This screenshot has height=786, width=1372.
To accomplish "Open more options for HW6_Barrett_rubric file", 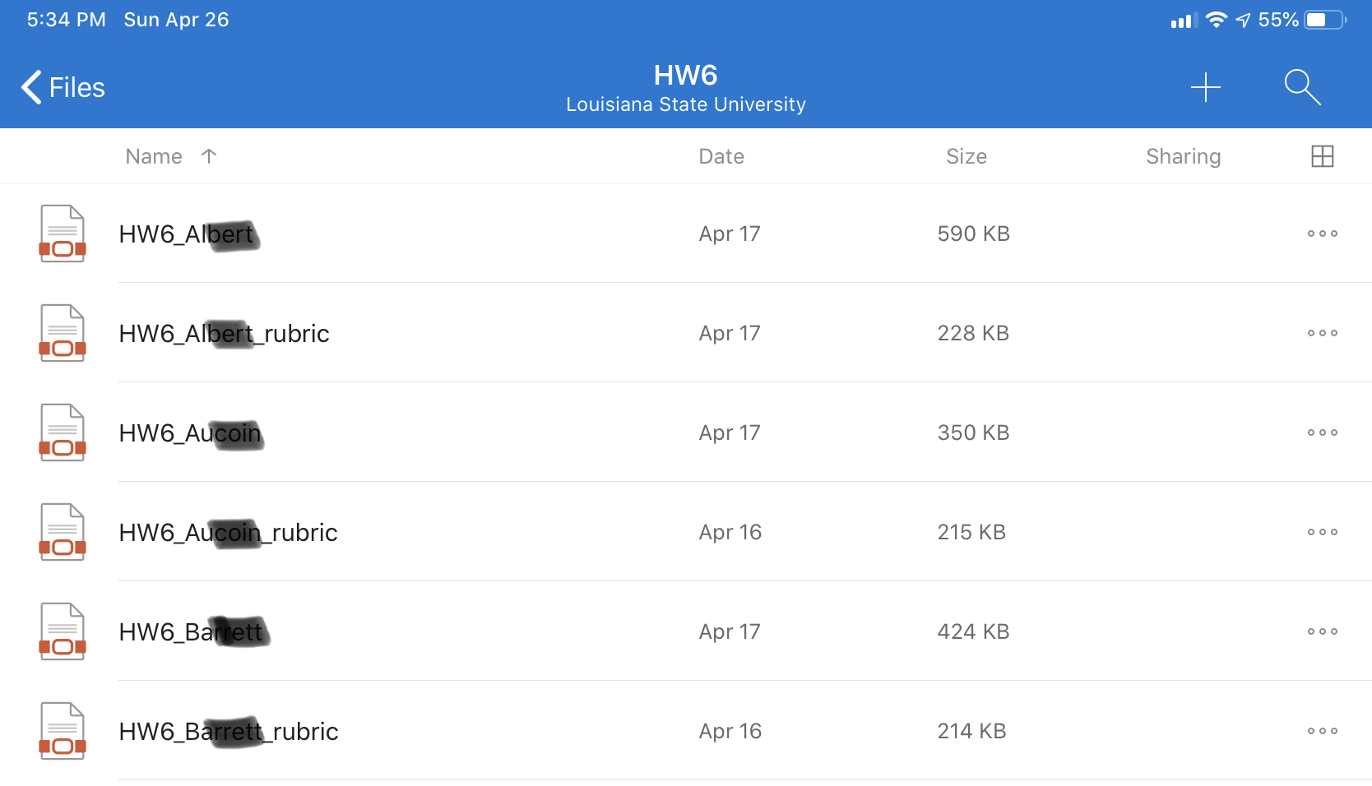I will pos(1323,731).
